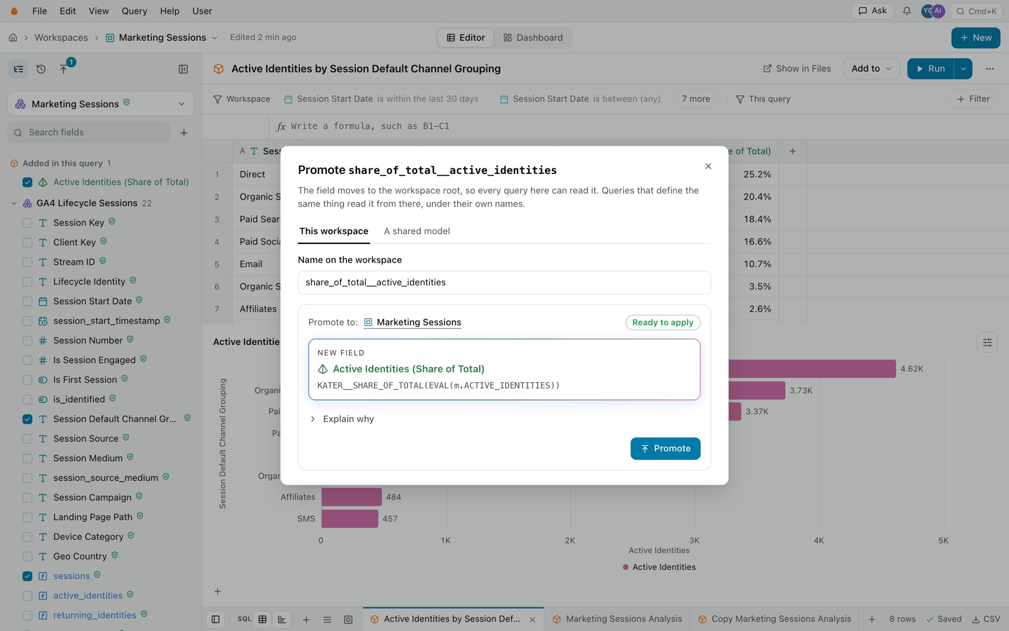Switch to table view icon

[262, 619]
